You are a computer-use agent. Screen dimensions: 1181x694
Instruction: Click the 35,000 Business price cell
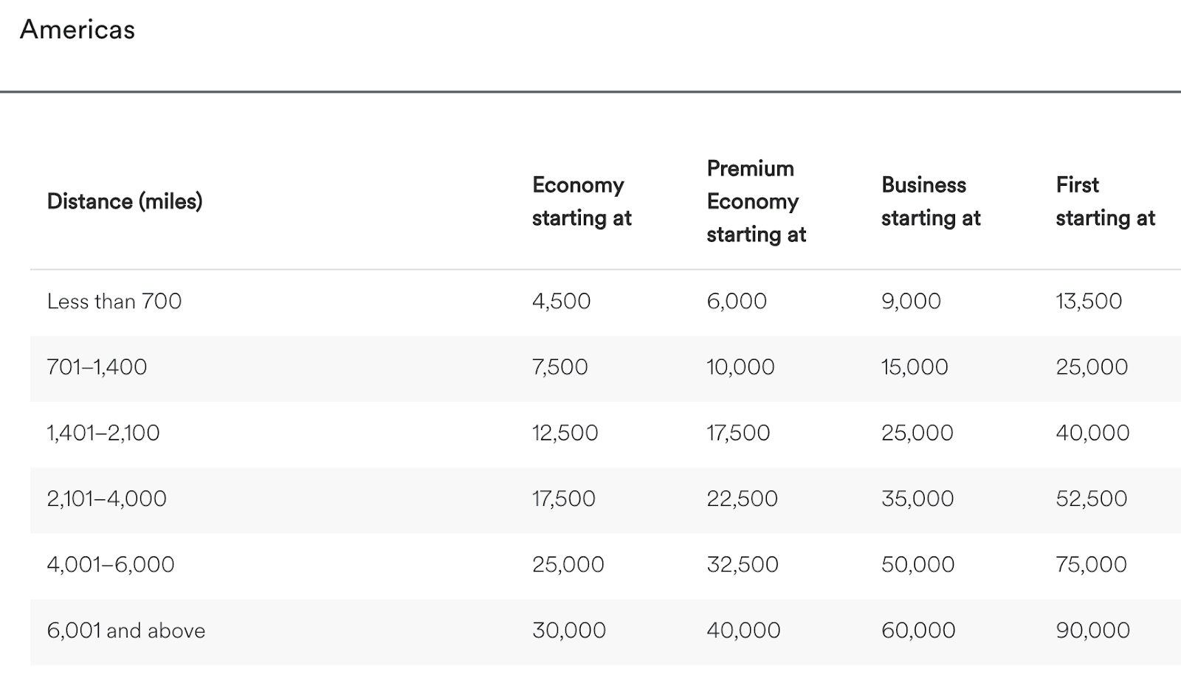[x=917, y=499]
